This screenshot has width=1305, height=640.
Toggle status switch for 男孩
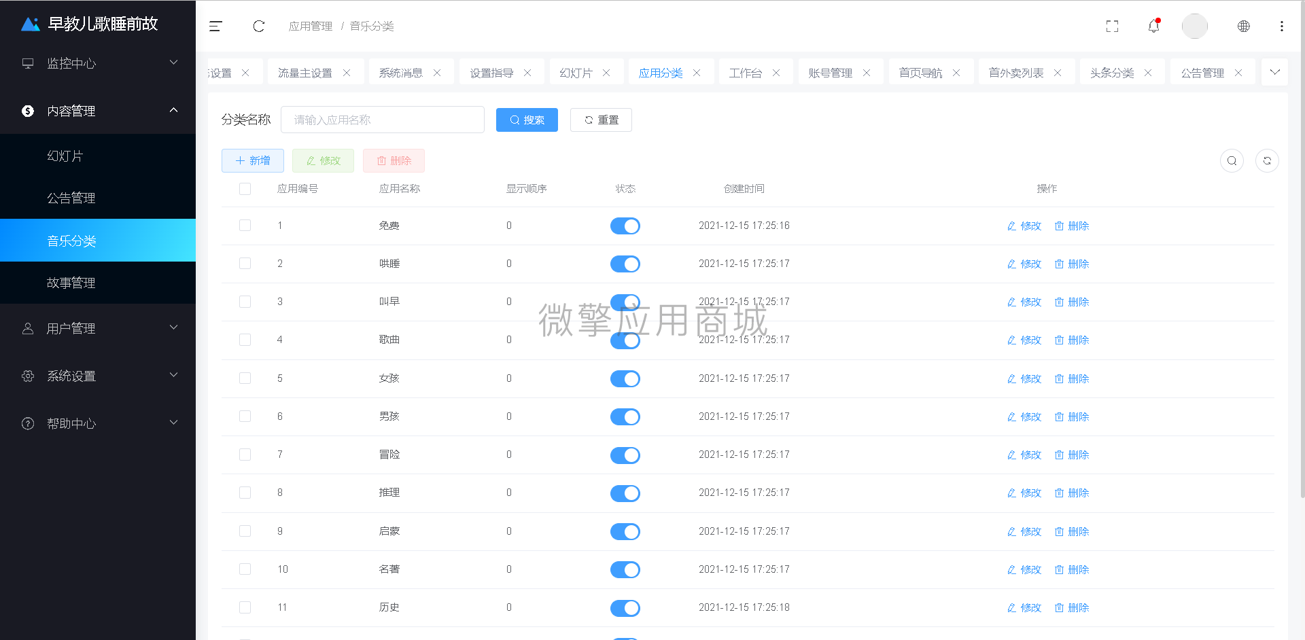(625, 417)
